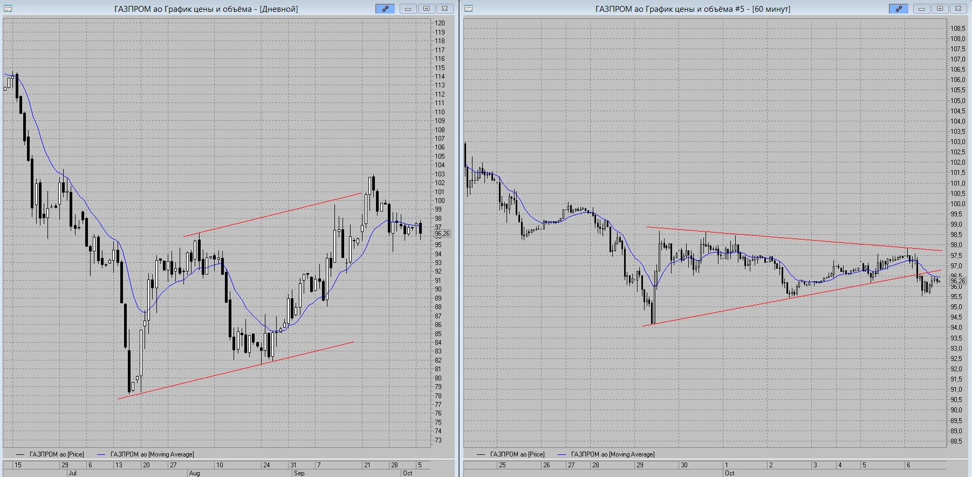The image size is (972, 477).
Task: Click the Oct month label on the daily time axis
Action: (407, 473)
